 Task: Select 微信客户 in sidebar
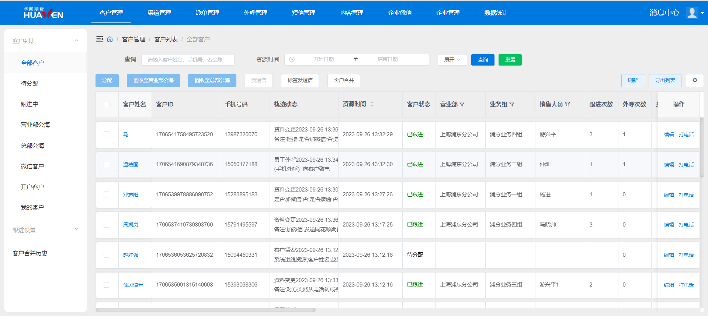[45, 166]
